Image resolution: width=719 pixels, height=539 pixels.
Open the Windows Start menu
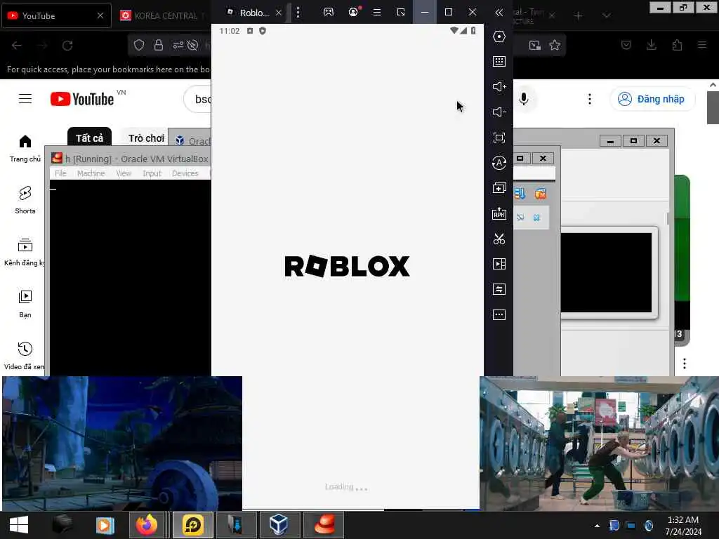(x=19, y=525)
